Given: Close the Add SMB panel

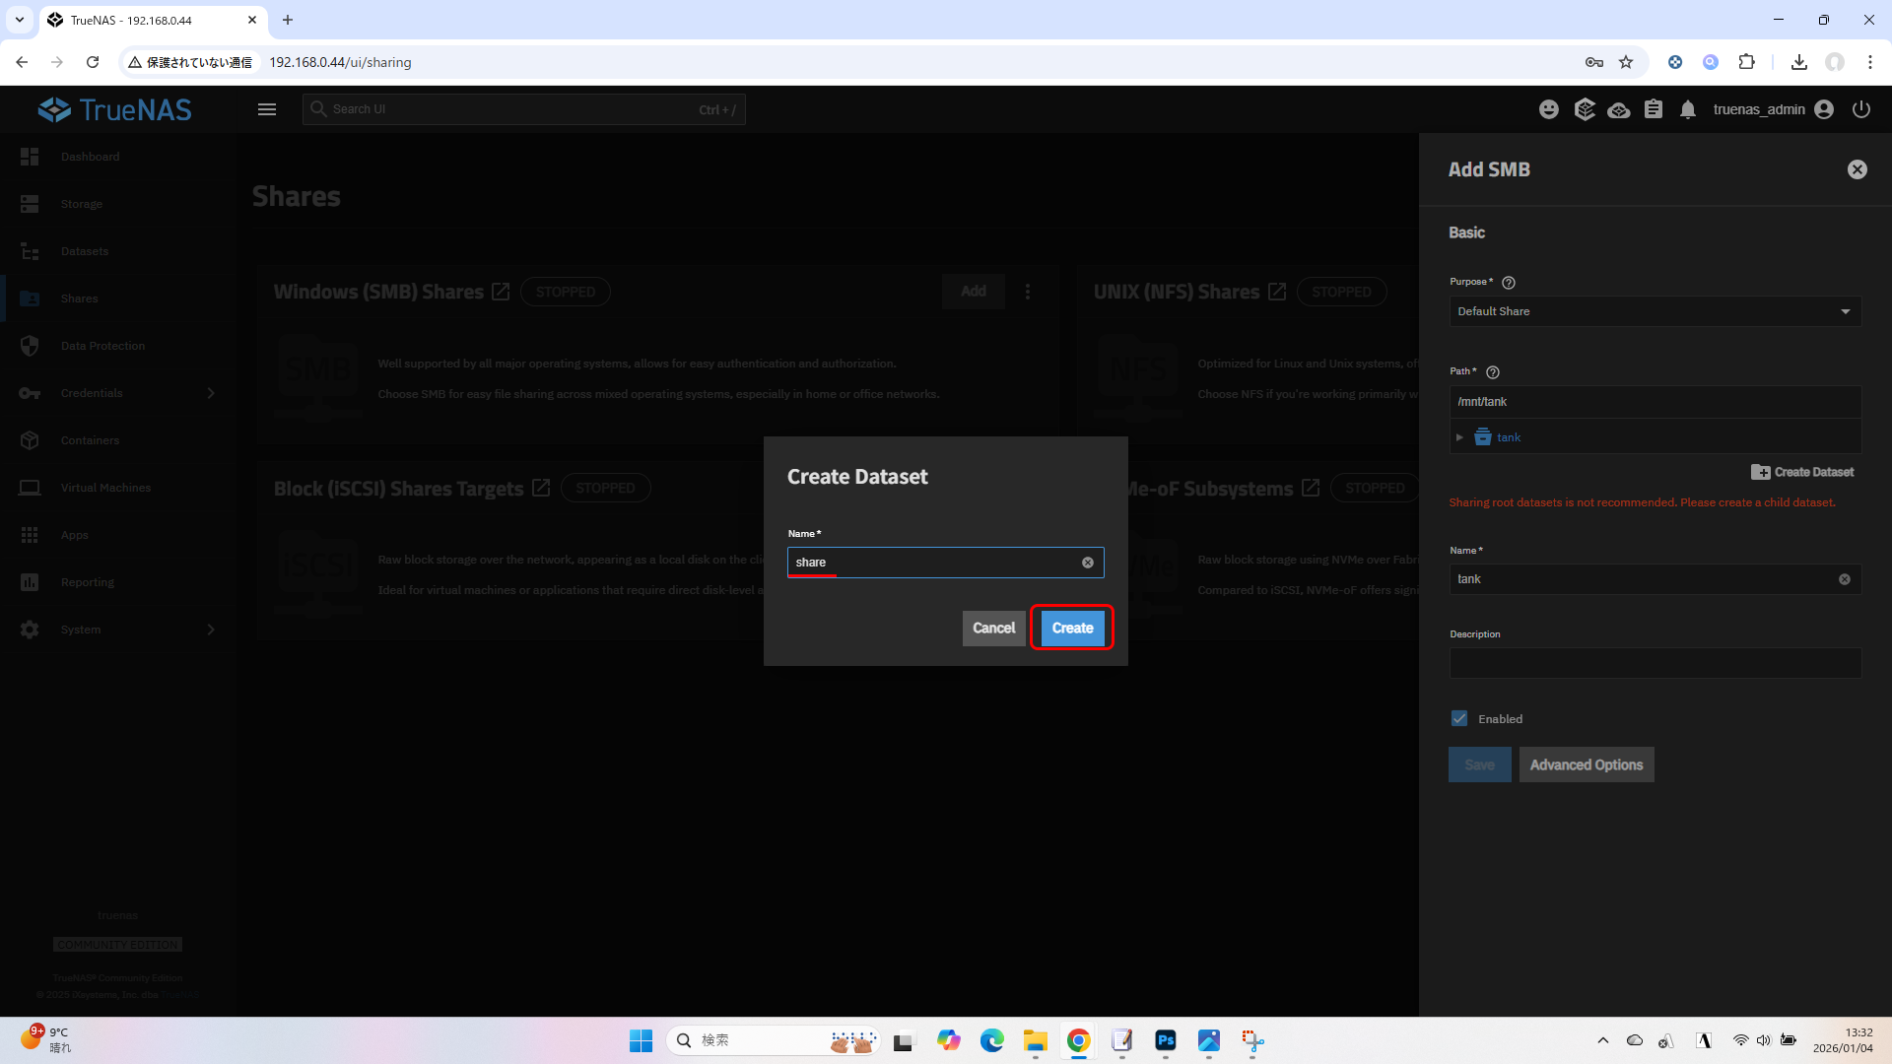Looking at the screenshot, I should [1857, 169].
